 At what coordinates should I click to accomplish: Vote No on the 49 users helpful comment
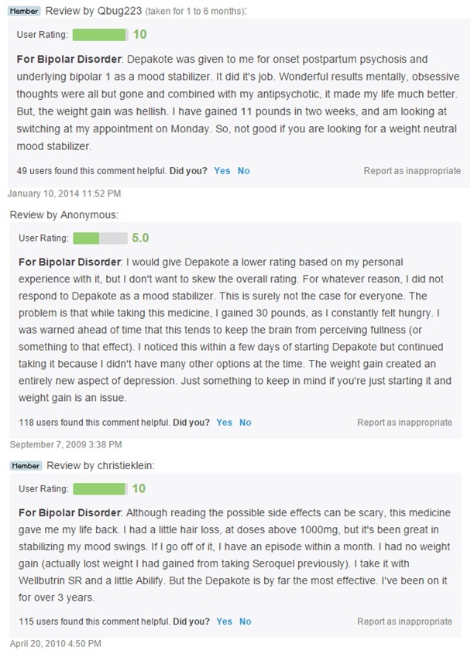(x=244, y=171)
